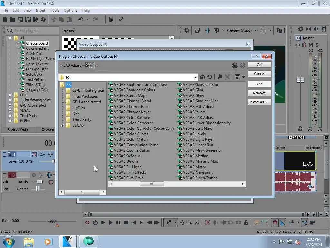
Task: Open the Insert menu
Action: (40, 10)
